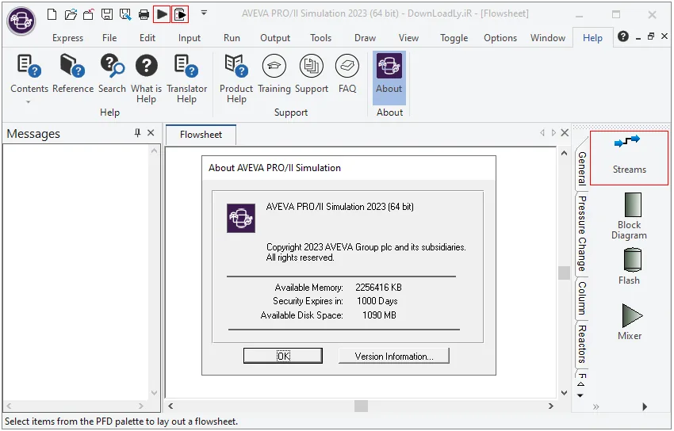Pick the Flash unit from palette

[x=630, y=266]
